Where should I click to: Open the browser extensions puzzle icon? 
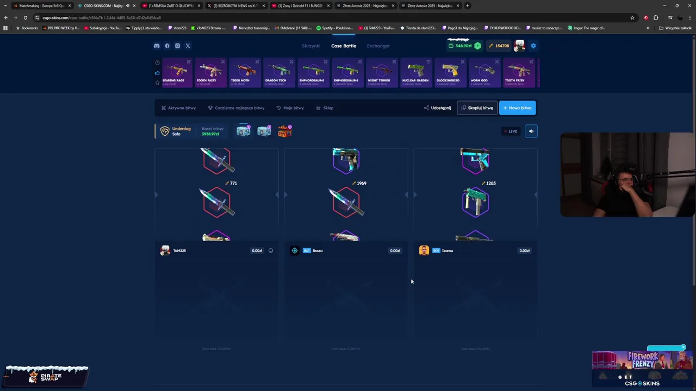click(656, 17)
